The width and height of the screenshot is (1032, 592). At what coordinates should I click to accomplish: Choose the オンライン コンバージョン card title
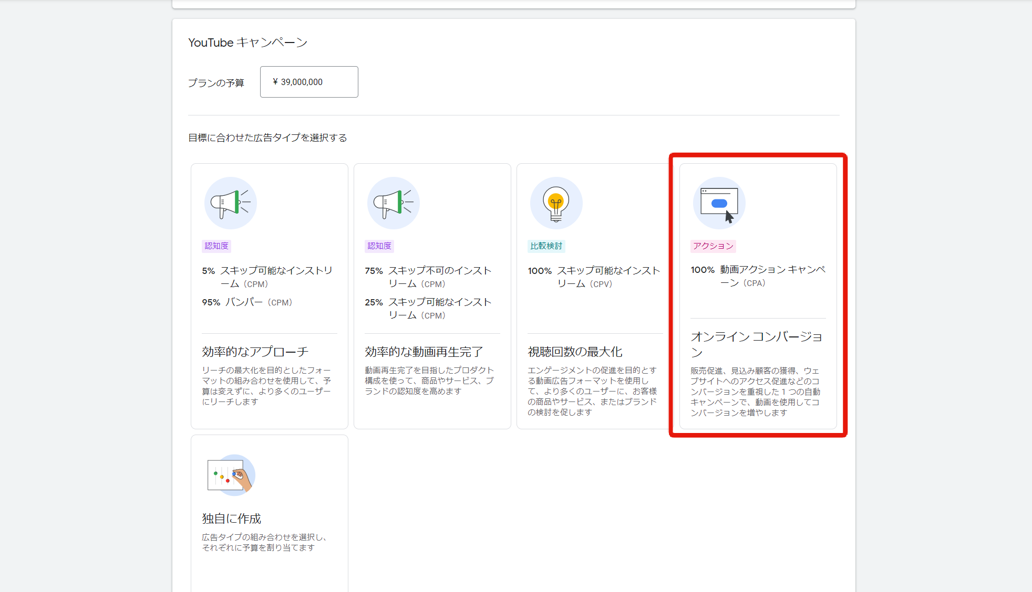(757, 344)
